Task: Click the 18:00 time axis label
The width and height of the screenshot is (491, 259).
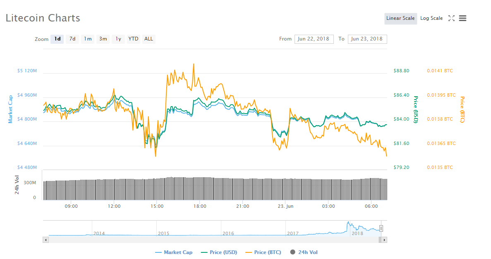Action: pyautogui.click(x=200, y=206)
